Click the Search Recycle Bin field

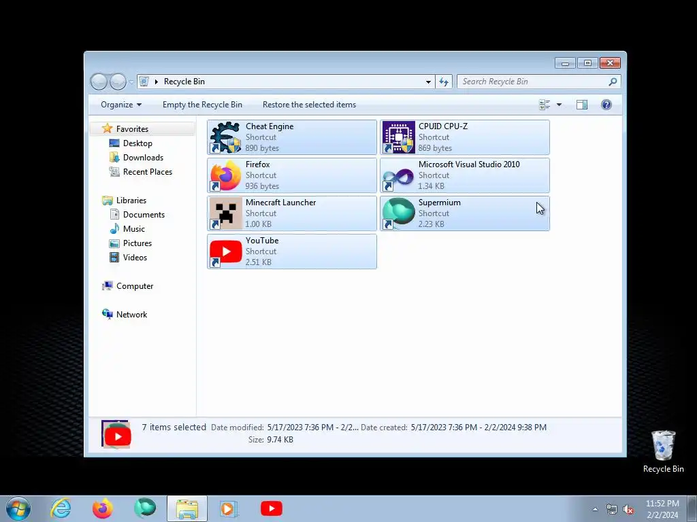pyautogui.click(x=538, y=82)
